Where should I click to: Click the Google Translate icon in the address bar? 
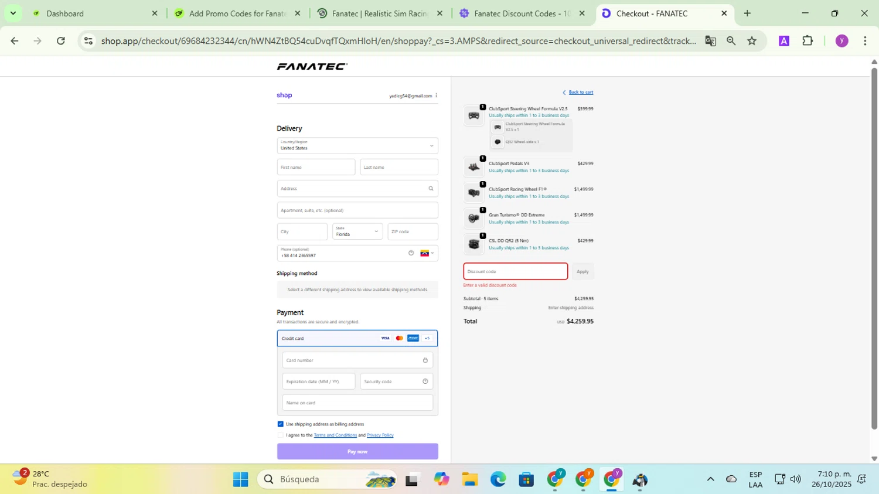[710, 40]
